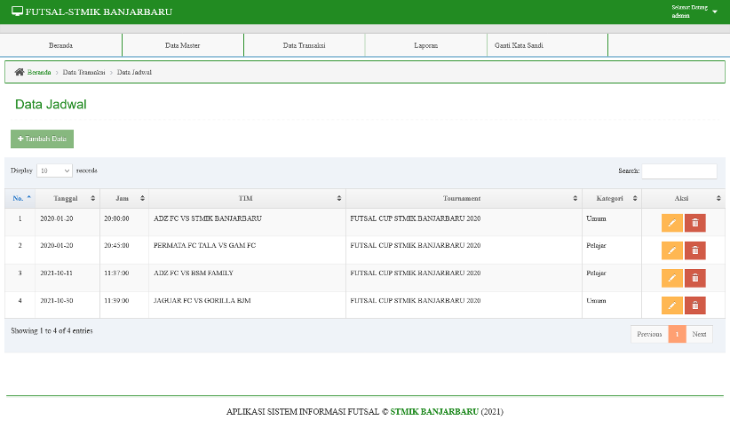Expand the admin user dropdown arrow
Screen dimensions: 730x428
point(715,12)
